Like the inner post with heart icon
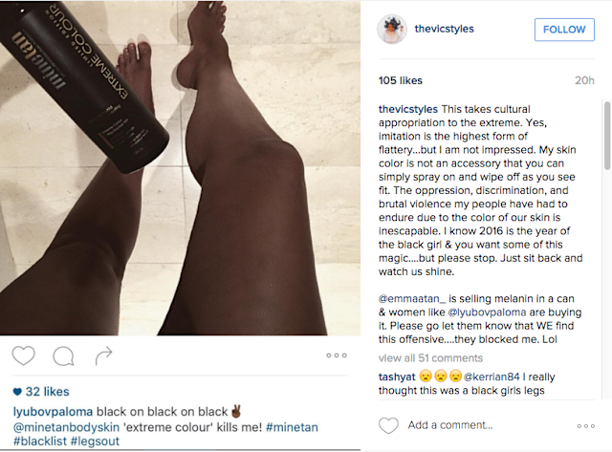 (23, 355)
